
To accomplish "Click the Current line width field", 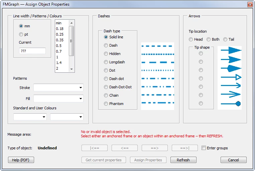I will coord(32,51).
